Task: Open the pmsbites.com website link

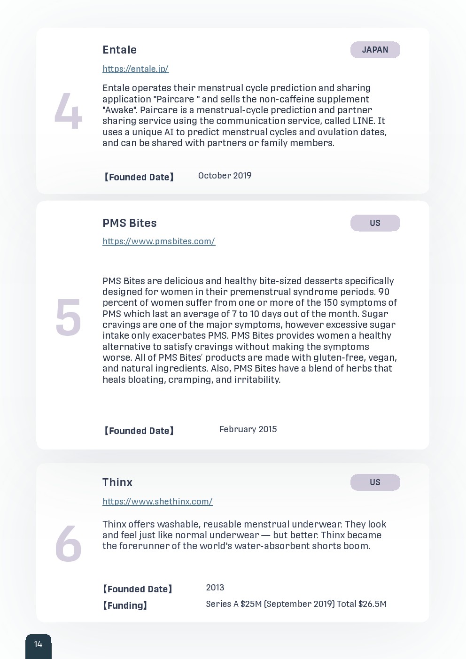Action: coord(159,241)
